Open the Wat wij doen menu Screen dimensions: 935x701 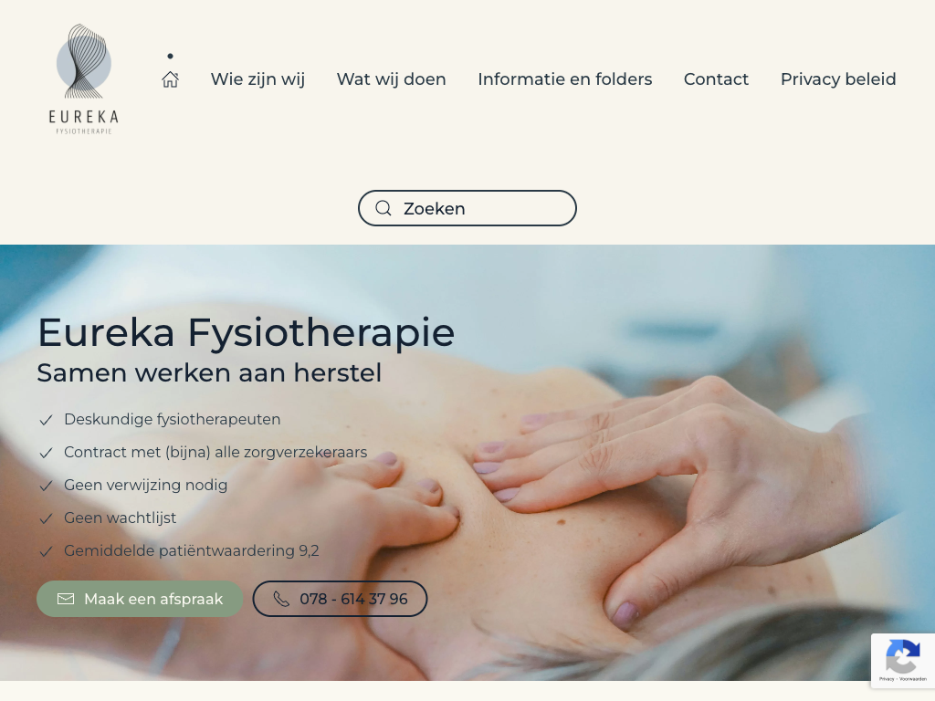click(x=391, y=79)
